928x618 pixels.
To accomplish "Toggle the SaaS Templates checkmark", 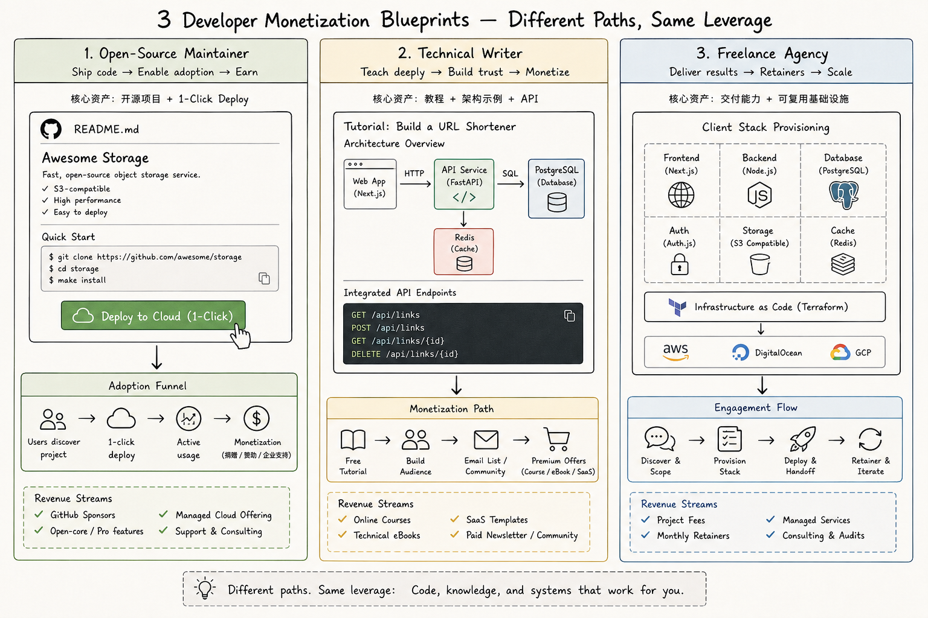I will (x=454, y=519).
